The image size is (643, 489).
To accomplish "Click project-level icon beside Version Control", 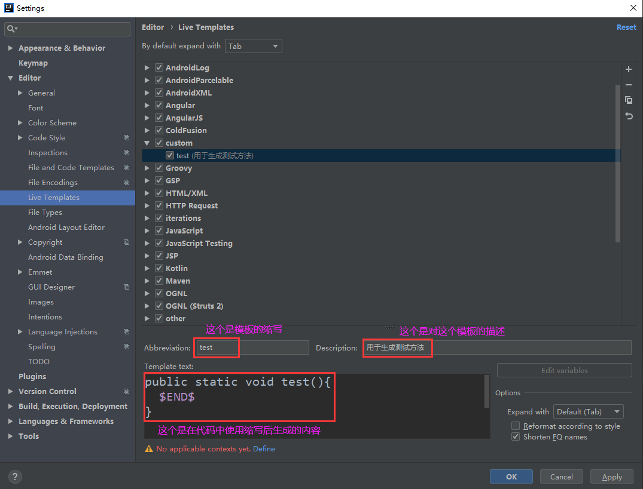I will click(126, 392).
